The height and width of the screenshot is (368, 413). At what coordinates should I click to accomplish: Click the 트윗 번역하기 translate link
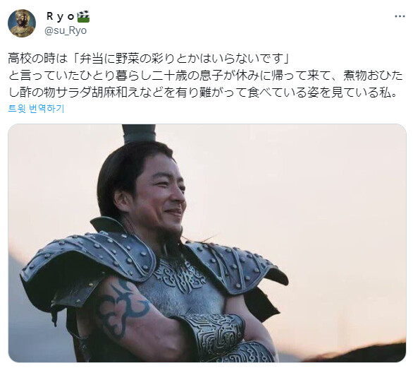(x=37, y=109)
